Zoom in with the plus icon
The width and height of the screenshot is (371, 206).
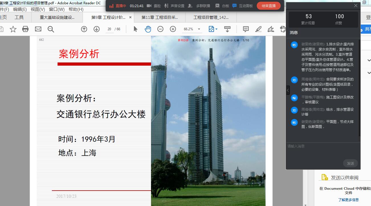(173, 29)
